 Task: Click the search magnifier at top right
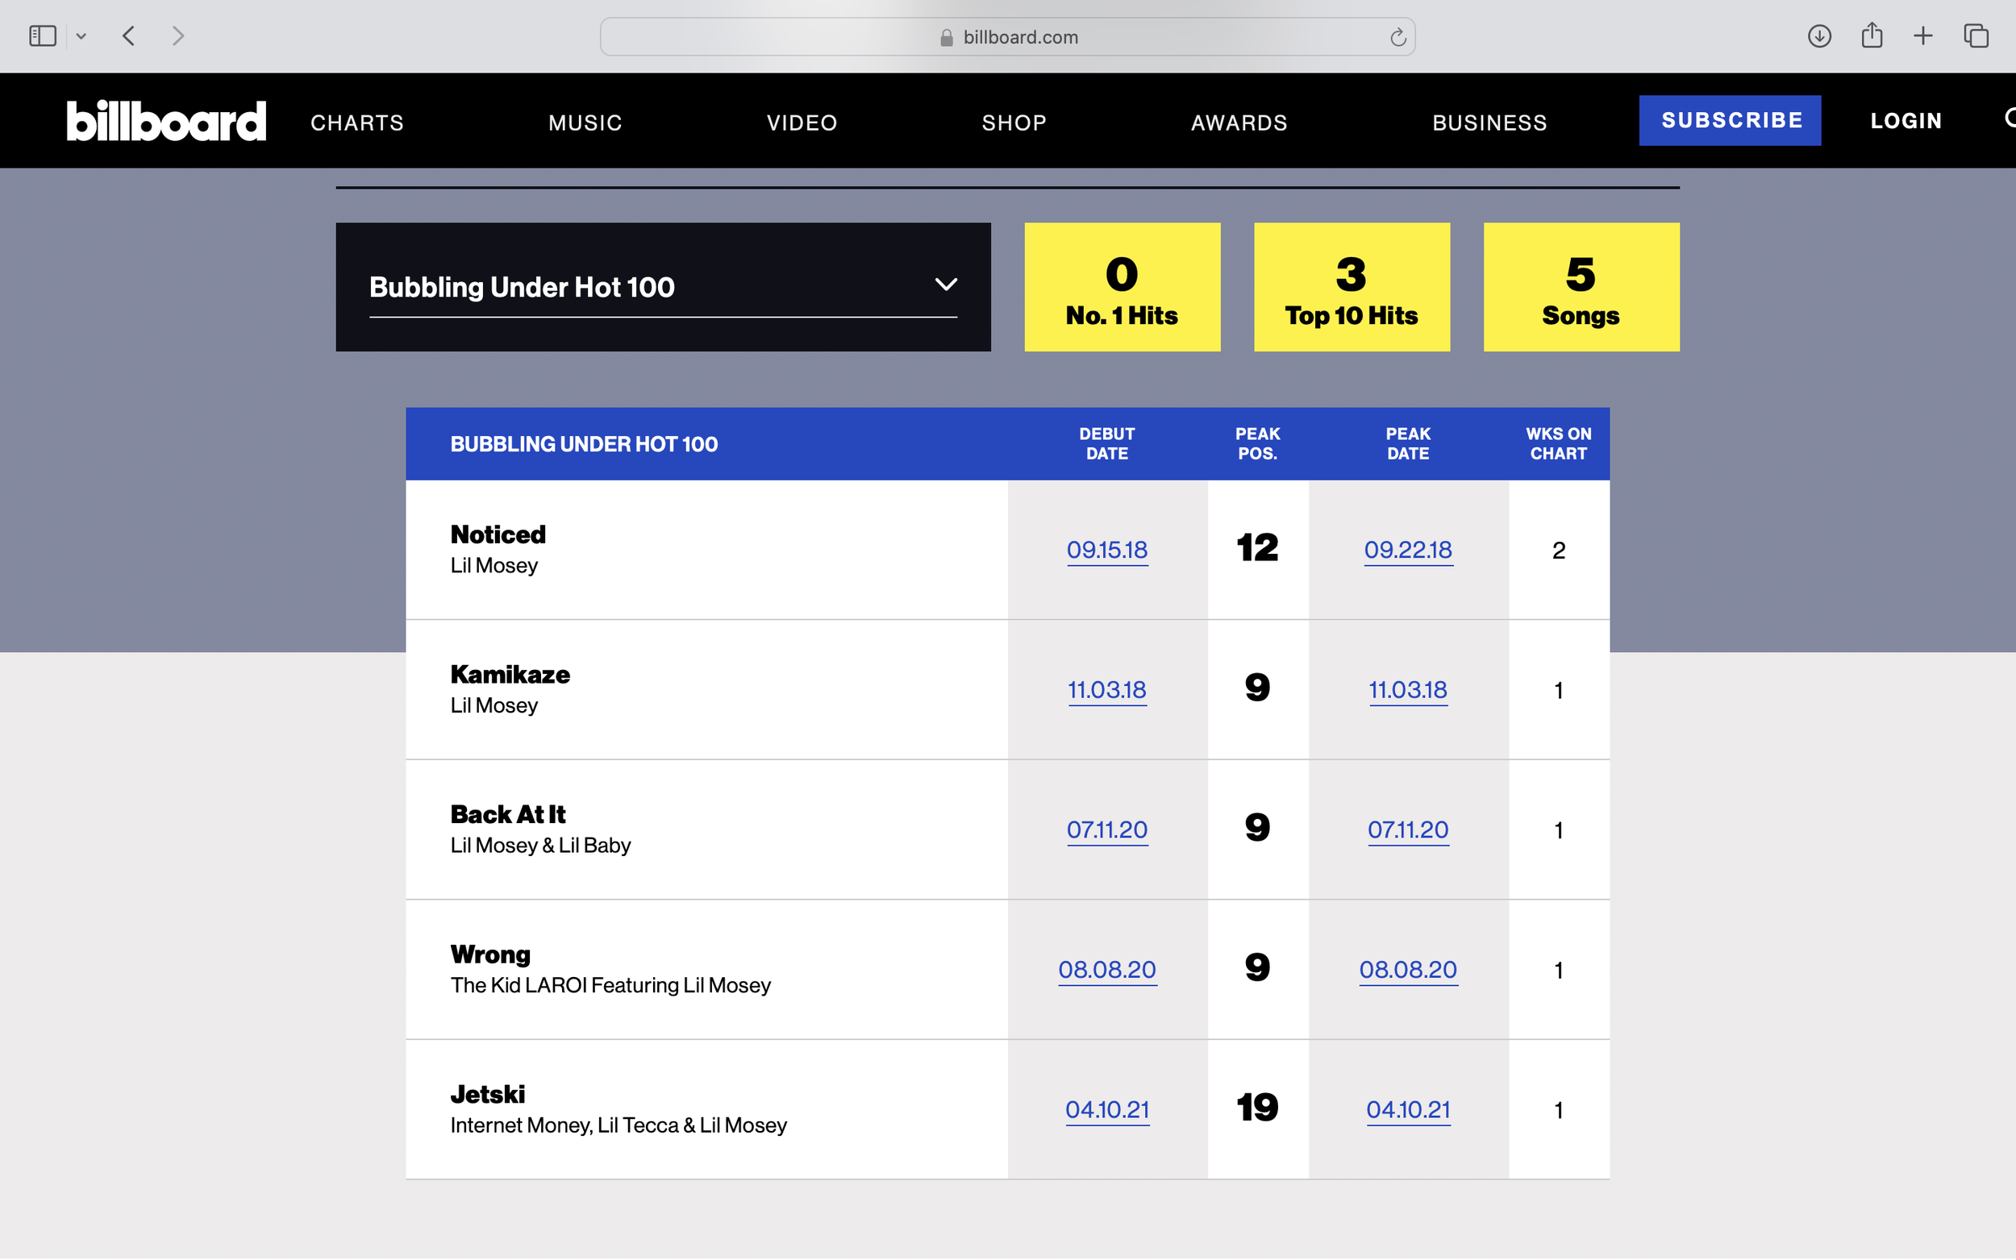click(x=2010, y=120)
